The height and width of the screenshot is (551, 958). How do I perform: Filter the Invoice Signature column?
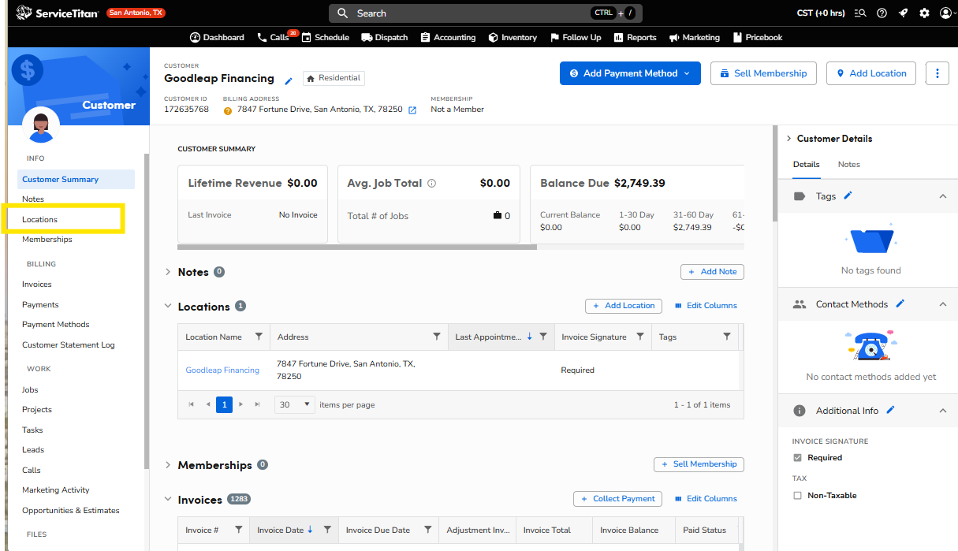(640, 337)
